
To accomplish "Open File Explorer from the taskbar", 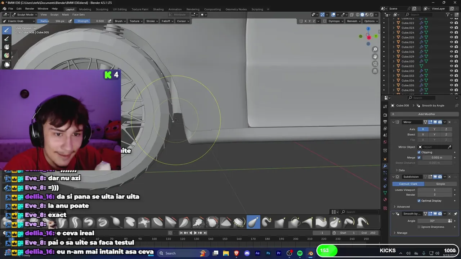I will point(226,253).
